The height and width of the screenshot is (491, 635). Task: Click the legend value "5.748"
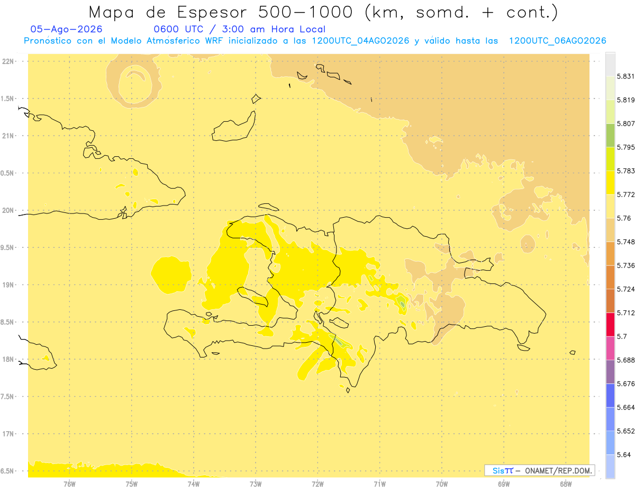[625, 242]
